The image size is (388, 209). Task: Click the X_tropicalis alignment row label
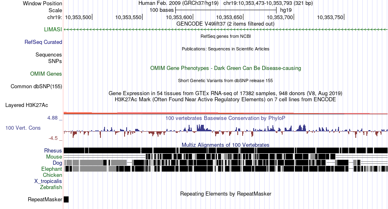48,181
